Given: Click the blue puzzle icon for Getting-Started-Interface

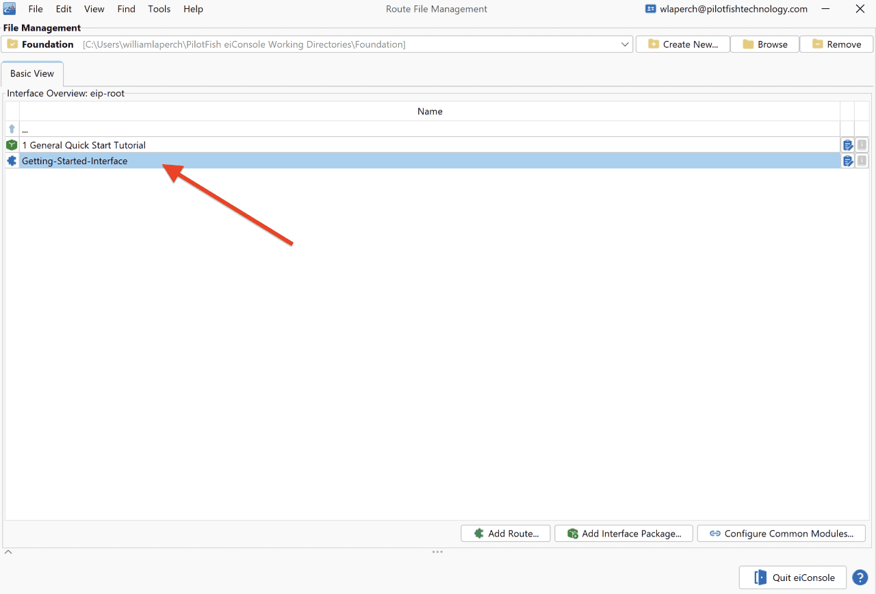Looking at the screenshot, I should (x=12, y=161).
